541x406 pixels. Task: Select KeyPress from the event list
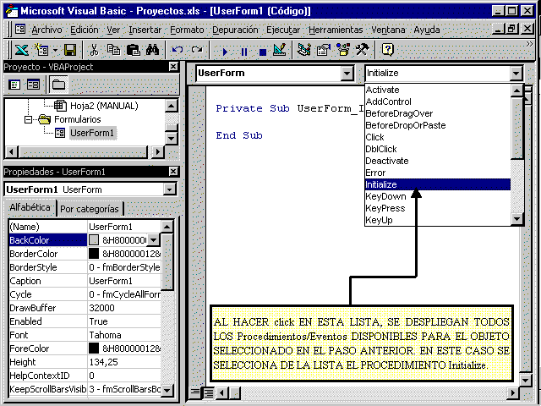438,208
